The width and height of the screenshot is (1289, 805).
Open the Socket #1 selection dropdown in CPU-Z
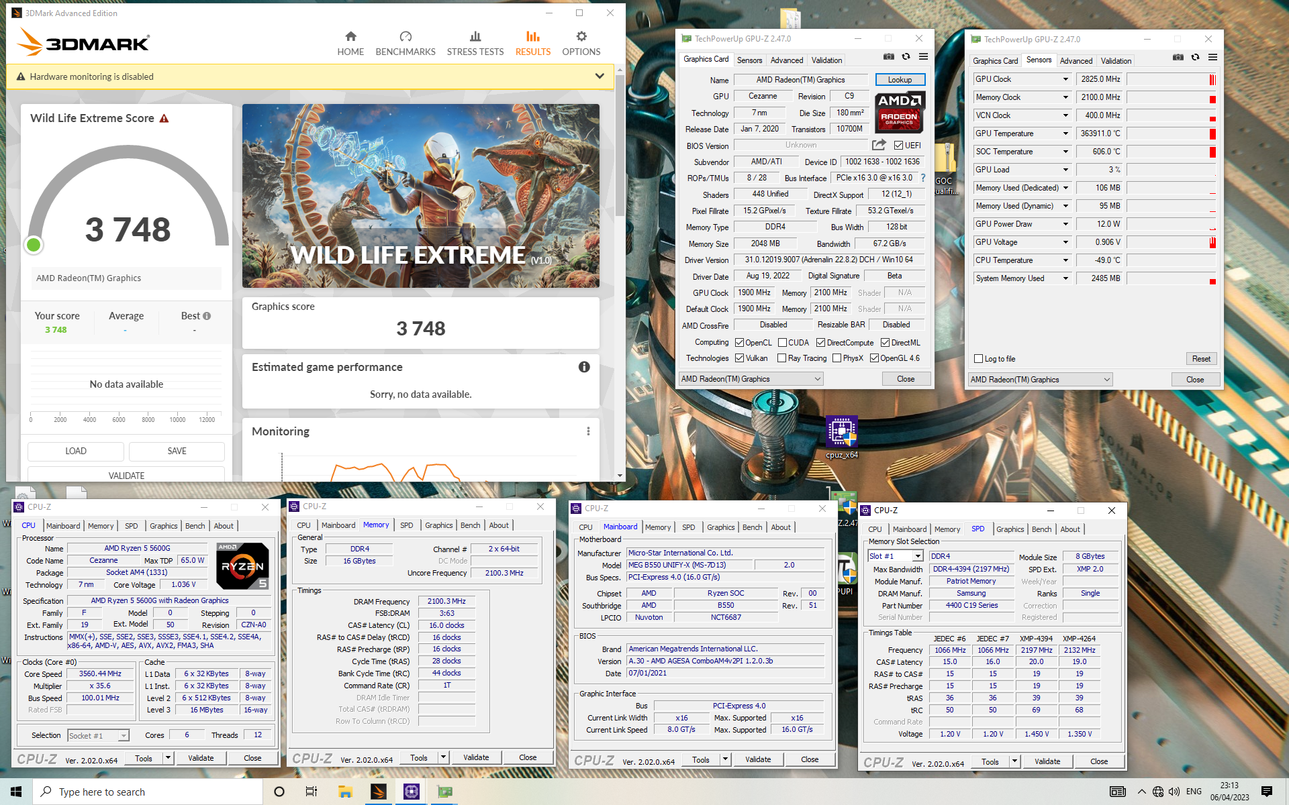98,736
